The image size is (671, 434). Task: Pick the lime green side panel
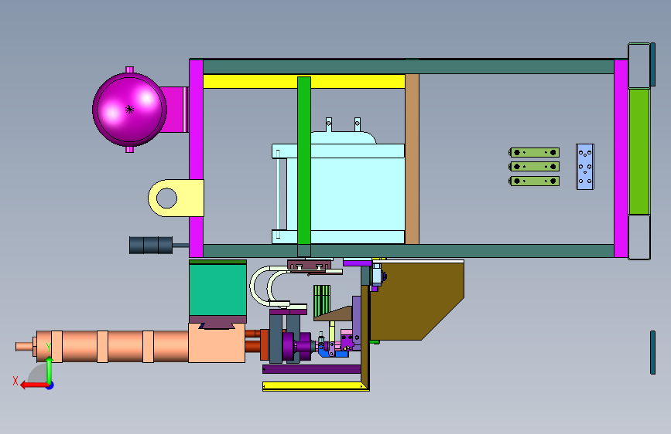(639, 151)
